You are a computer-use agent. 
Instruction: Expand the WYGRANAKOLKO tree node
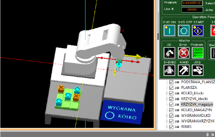pyautogui.click(x=167, y=116)
